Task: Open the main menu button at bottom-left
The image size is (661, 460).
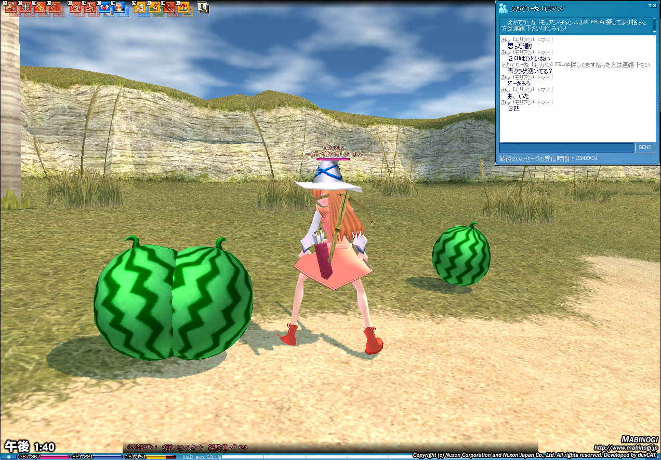Action: (8, 457)
